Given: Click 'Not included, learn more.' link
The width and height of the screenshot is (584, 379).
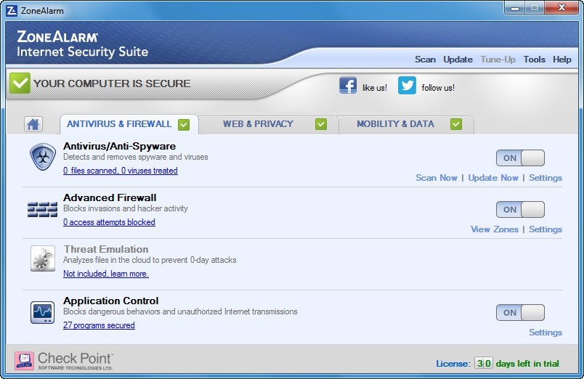Looking at the screenshot, I should tap(106, 274).
